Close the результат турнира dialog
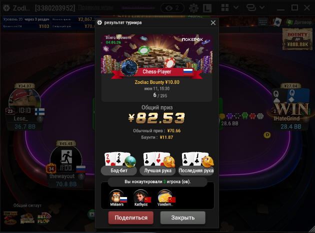The image size is (315, 233). click(213, 22)
